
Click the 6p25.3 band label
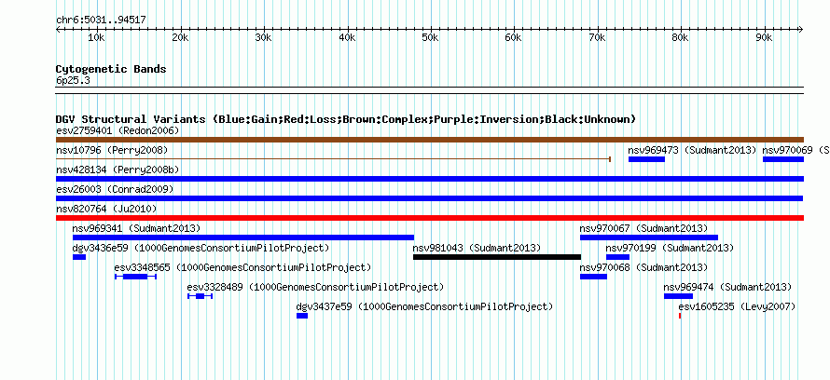point(73,80)
